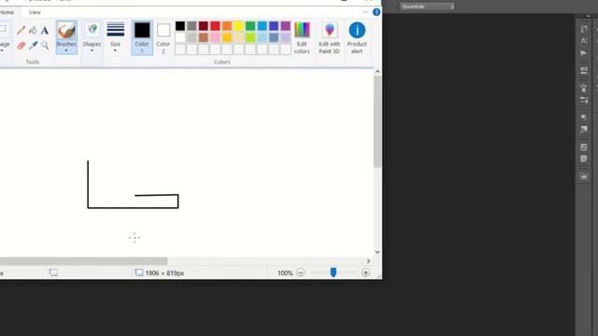Click the horizontal scroll right arrow
598x336 pixels.
[x=368, y=261]
